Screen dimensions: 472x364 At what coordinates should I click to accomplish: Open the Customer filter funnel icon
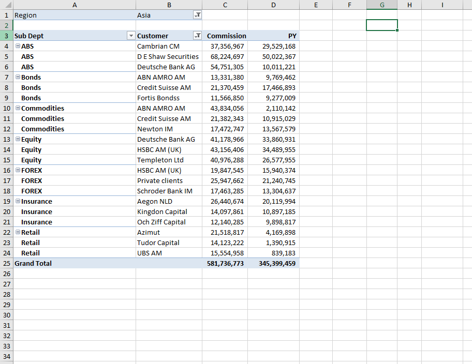(197, 36)
